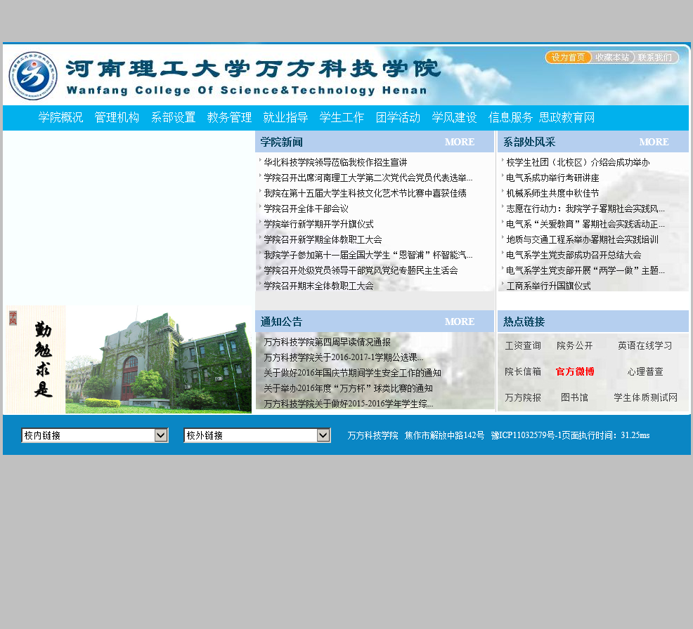Open news 学院召开期末全体教职工大会

coord(318,286)
